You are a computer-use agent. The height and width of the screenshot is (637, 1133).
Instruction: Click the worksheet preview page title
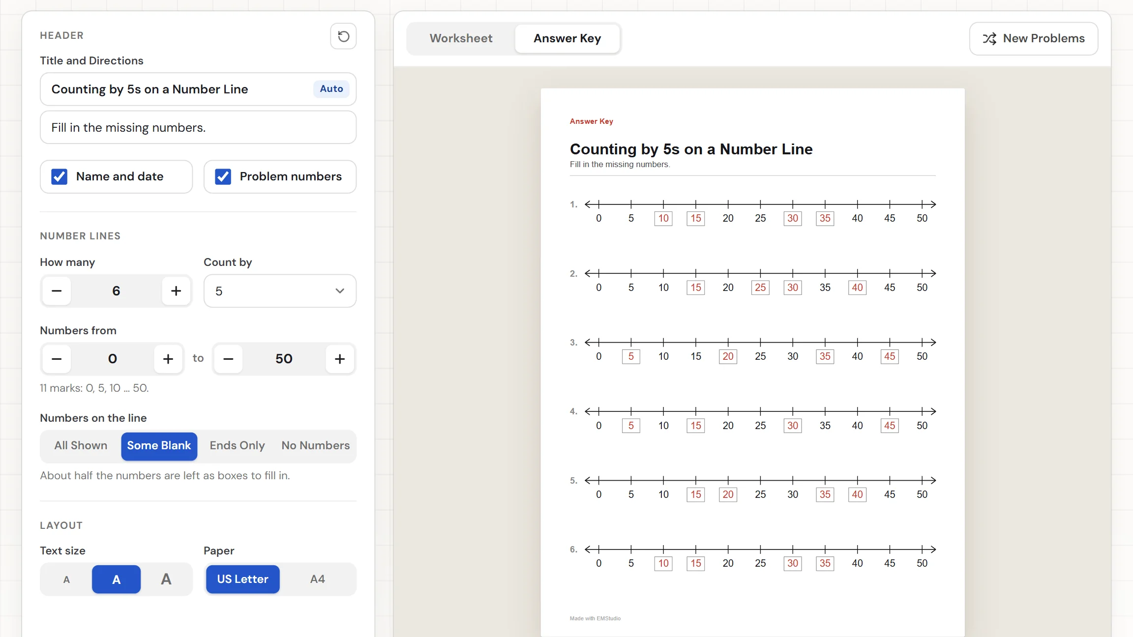(691, 149)
